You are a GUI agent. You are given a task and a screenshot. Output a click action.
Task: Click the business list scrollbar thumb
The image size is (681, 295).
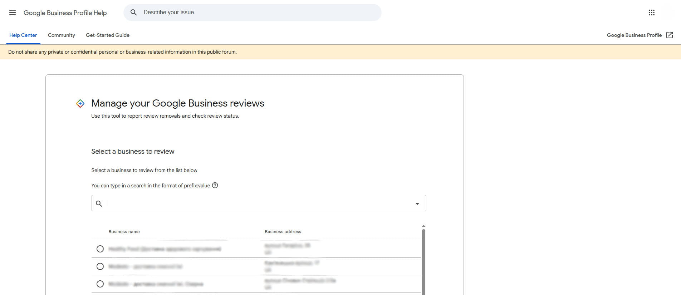click(423, 262)
